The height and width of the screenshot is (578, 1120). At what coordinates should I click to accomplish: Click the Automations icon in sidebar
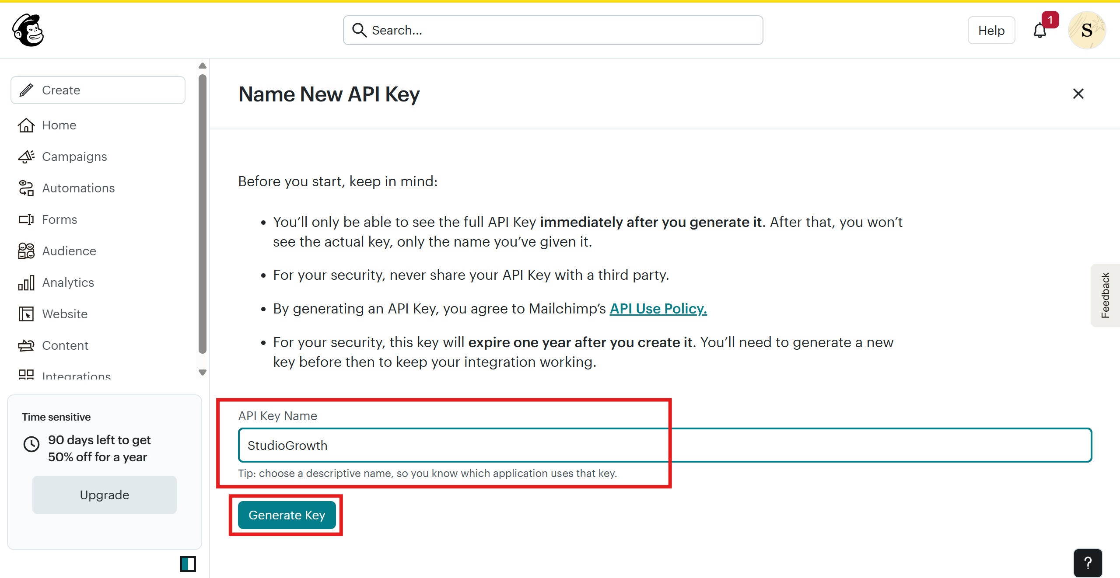point(26,188)
